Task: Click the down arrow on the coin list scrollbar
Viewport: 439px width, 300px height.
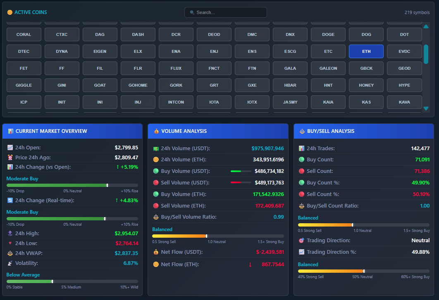Action: (x=426, y=108)
